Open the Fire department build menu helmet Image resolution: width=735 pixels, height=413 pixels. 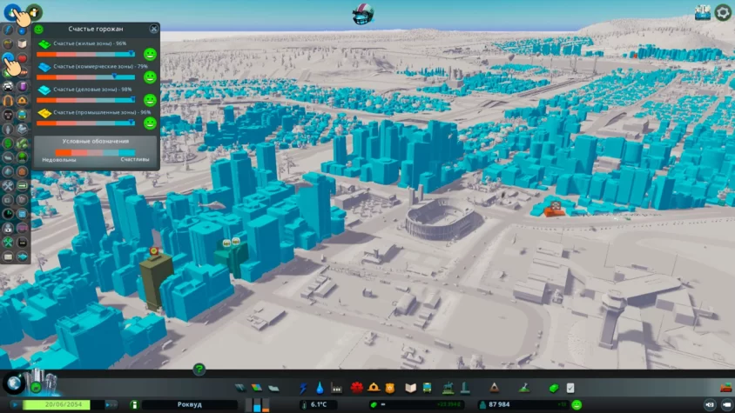(374, 388)
